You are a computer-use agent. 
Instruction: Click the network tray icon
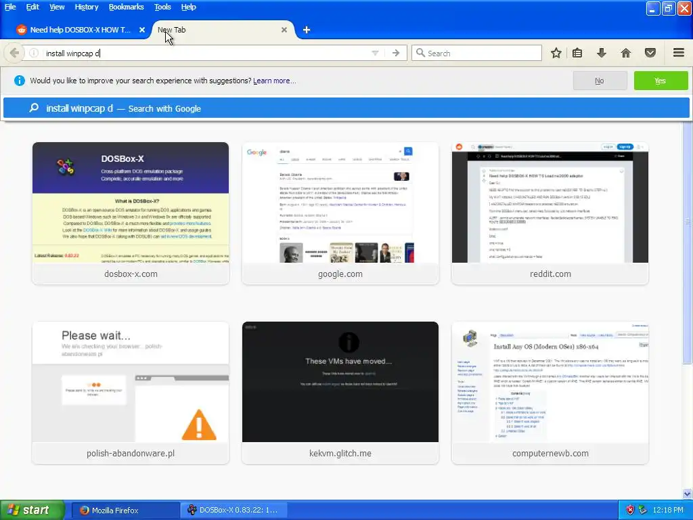643,511
